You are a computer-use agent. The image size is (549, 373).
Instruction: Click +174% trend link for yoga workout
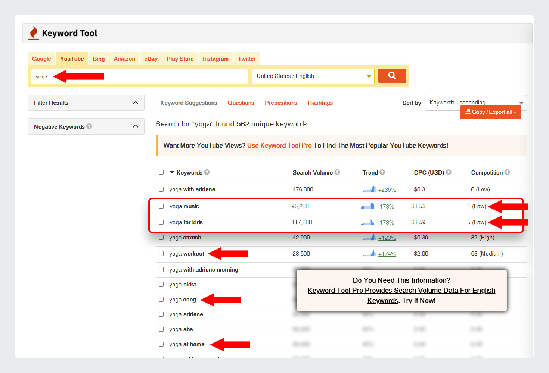click(387, 254)
